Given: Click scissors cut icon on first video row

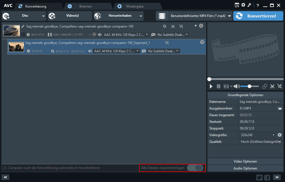Looking at the screenshot, I should 173,26.
